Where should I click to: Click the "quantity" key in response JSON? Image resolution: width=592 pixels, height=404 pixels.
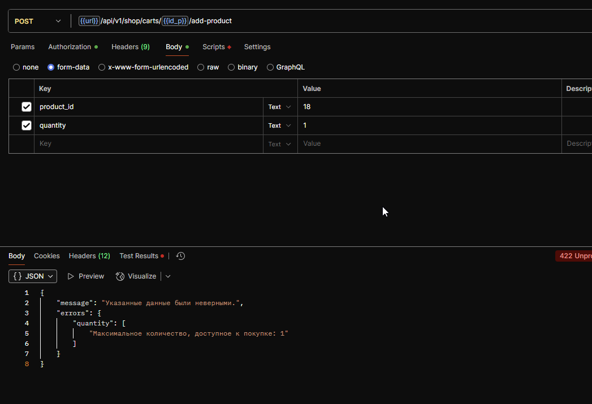click(x=93, y=323)
